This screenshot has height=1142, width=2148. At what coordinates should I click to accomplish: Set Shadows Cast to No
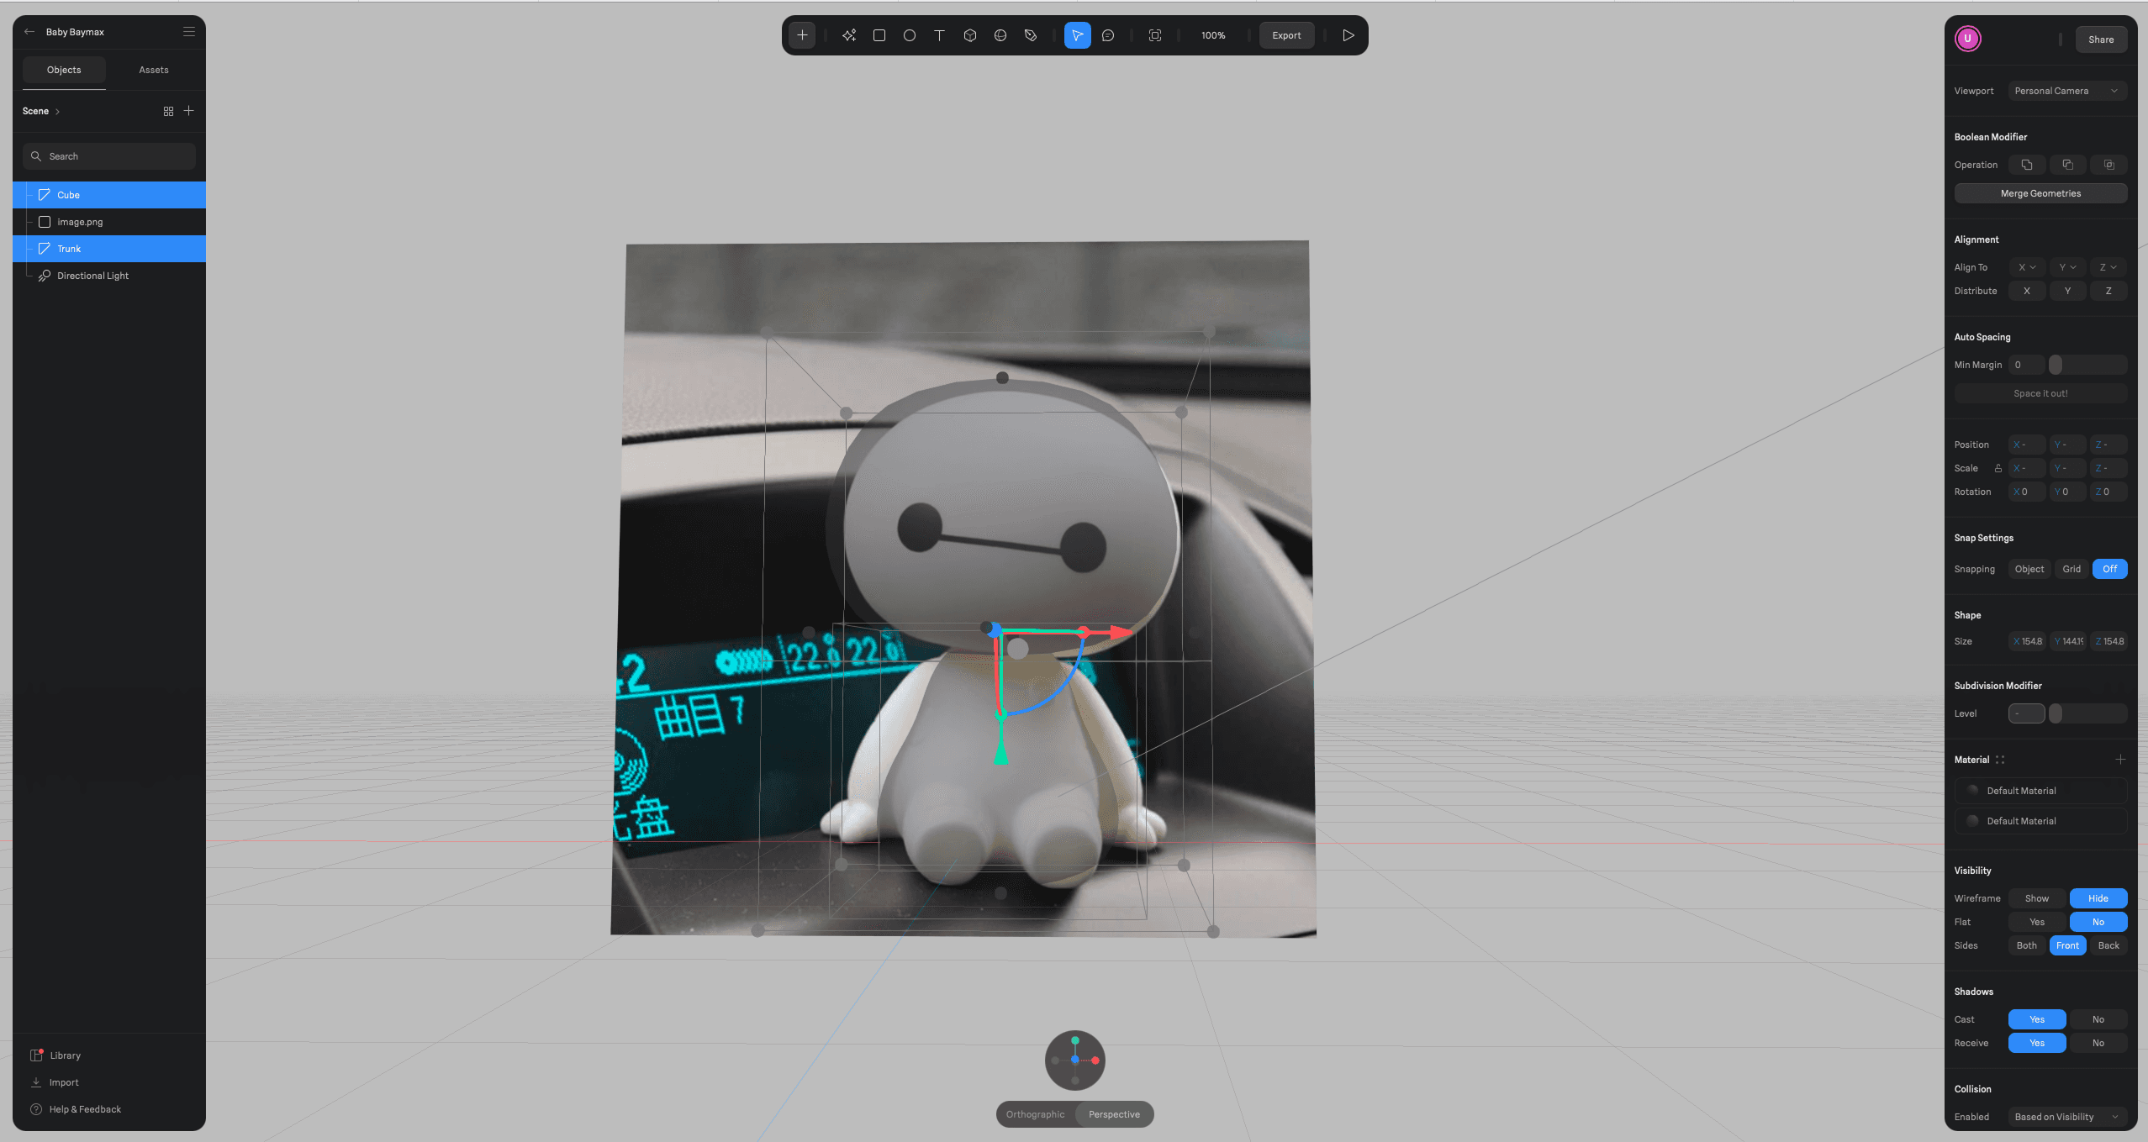point(2098,1019)
